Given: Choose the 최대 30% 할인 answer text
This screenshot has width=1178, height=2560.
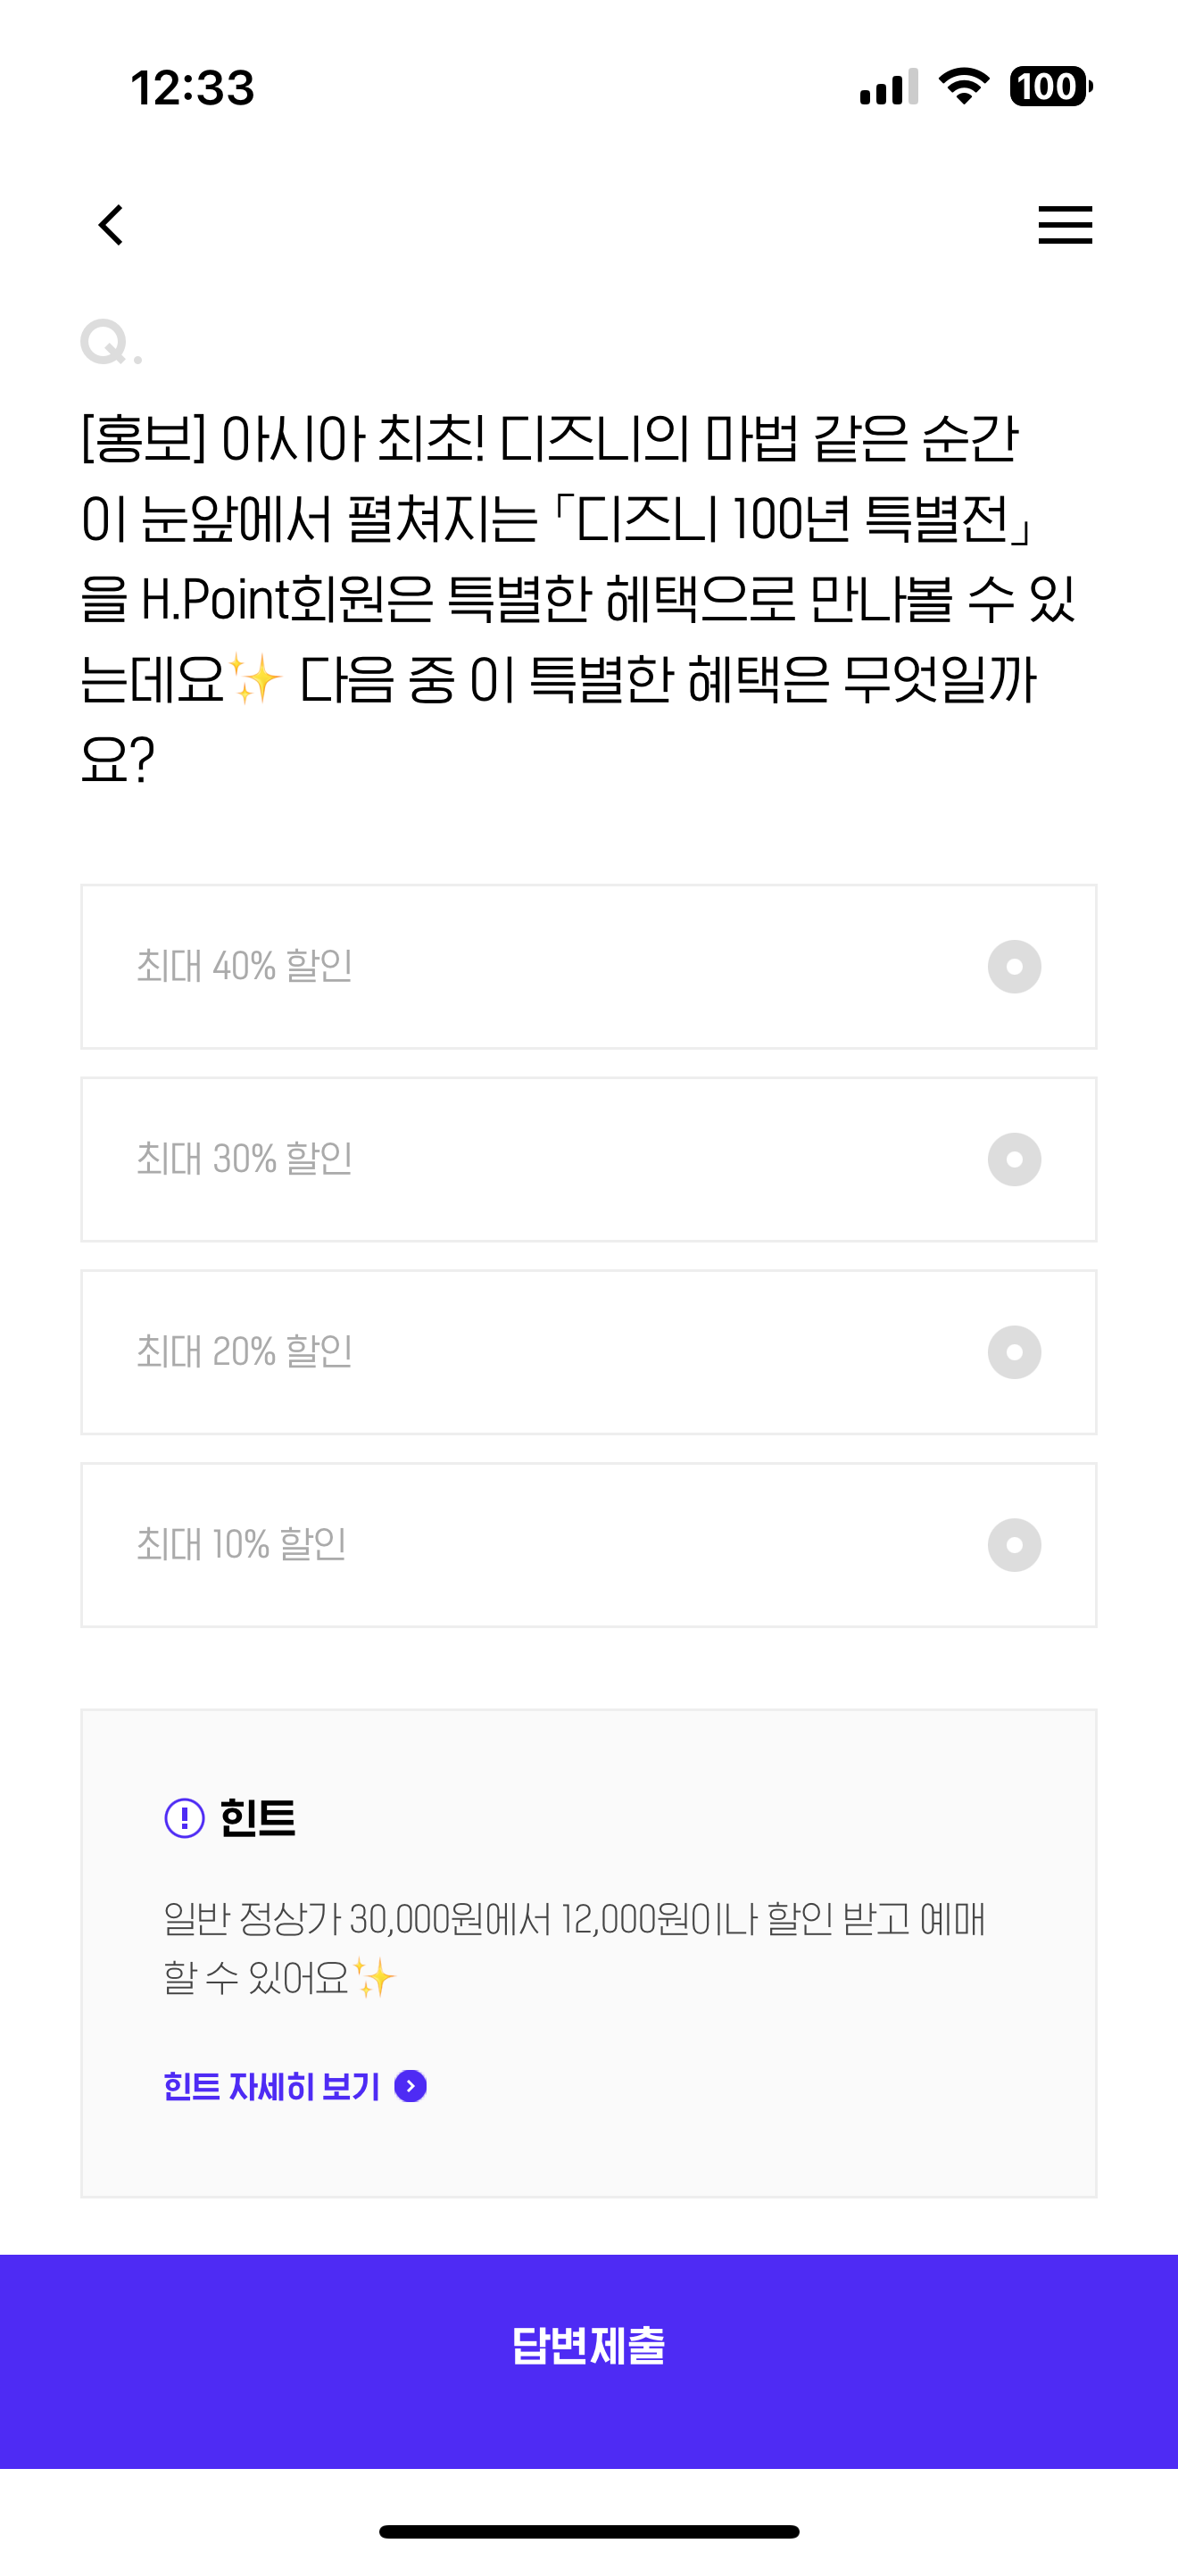Looking at the screenshot, I should pos(245,1159).
